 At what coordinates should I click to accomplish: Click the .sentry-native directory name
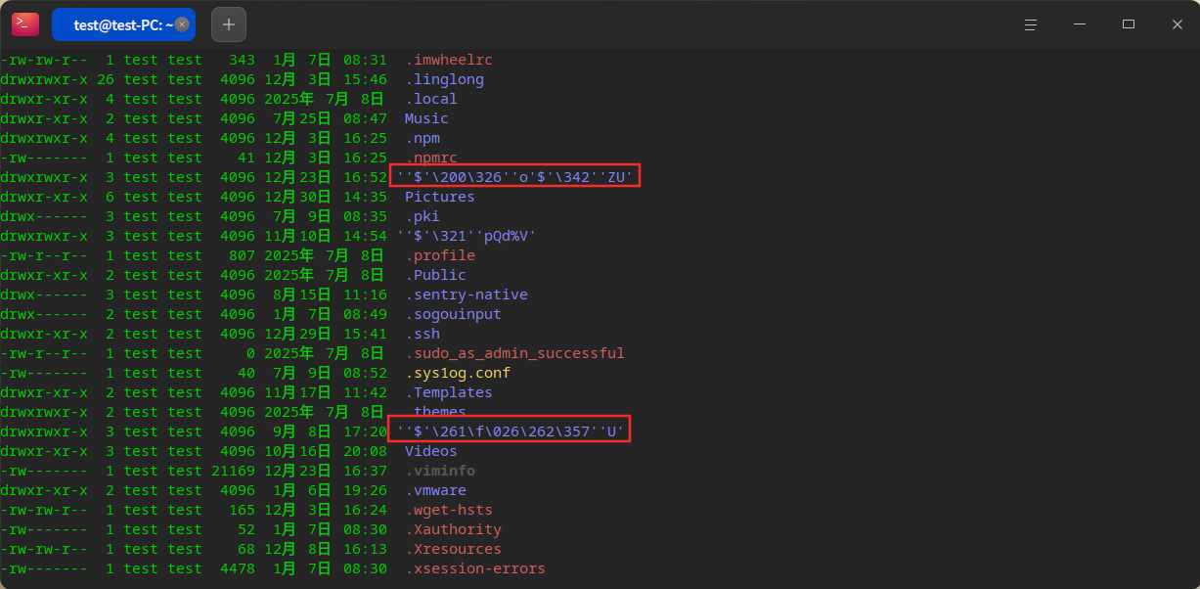pyautogui.click(x=467, y=294)
